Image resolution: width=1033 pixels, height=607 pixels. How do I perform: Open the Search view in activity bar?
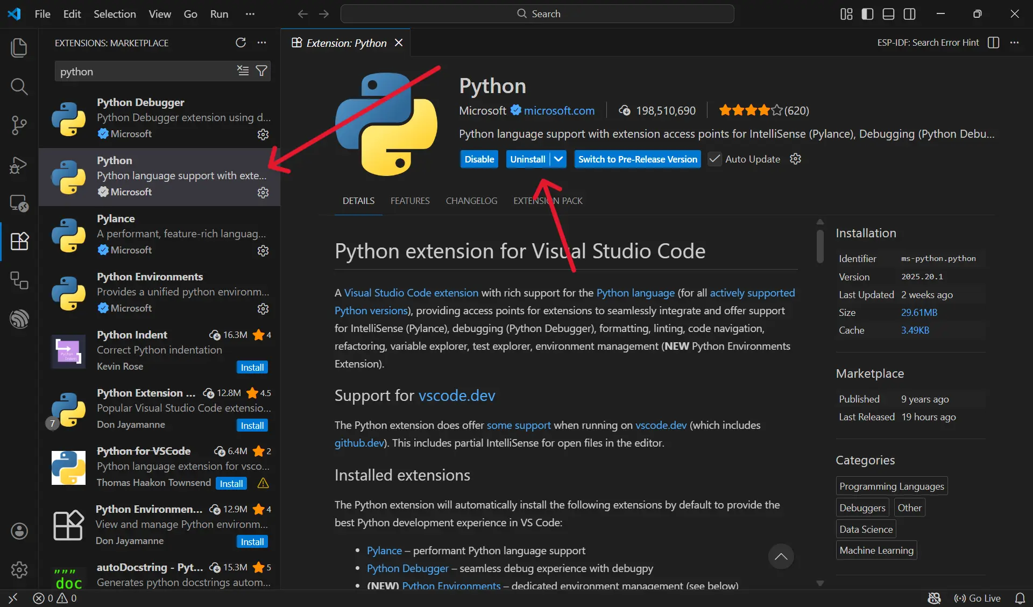pyautogui.click(x=19, y=86)
